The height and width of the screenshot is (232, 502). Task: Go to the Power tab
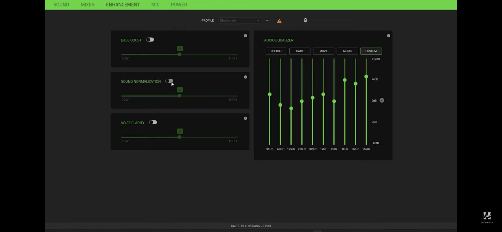179,5
